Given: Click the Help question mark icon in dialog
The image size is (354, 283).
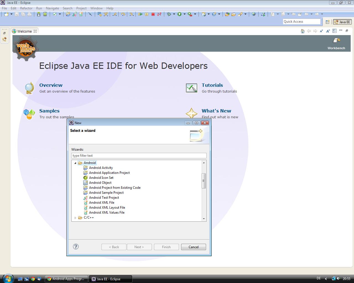Looking at the screenshot, I should pyautogui.click(x=76, y=247).
